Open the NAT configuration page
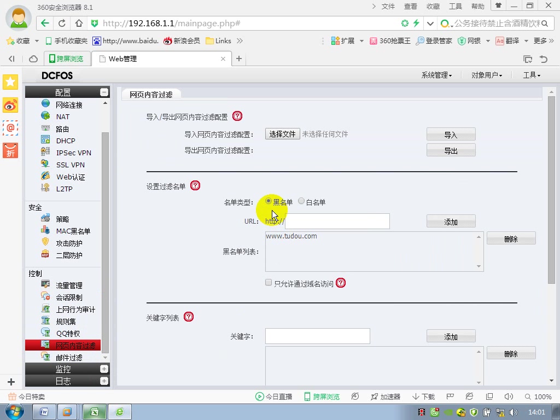This screenshot has width=560, height=420. [63, 116]
